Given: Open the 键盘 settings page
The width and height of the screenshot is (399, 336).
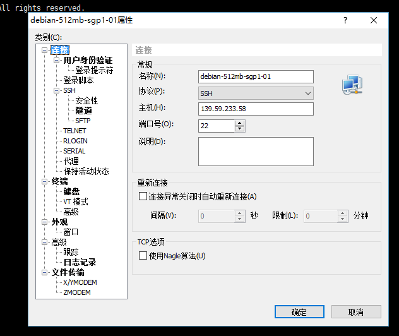Looking at the screenshot, I should click(x=71, y=191).
